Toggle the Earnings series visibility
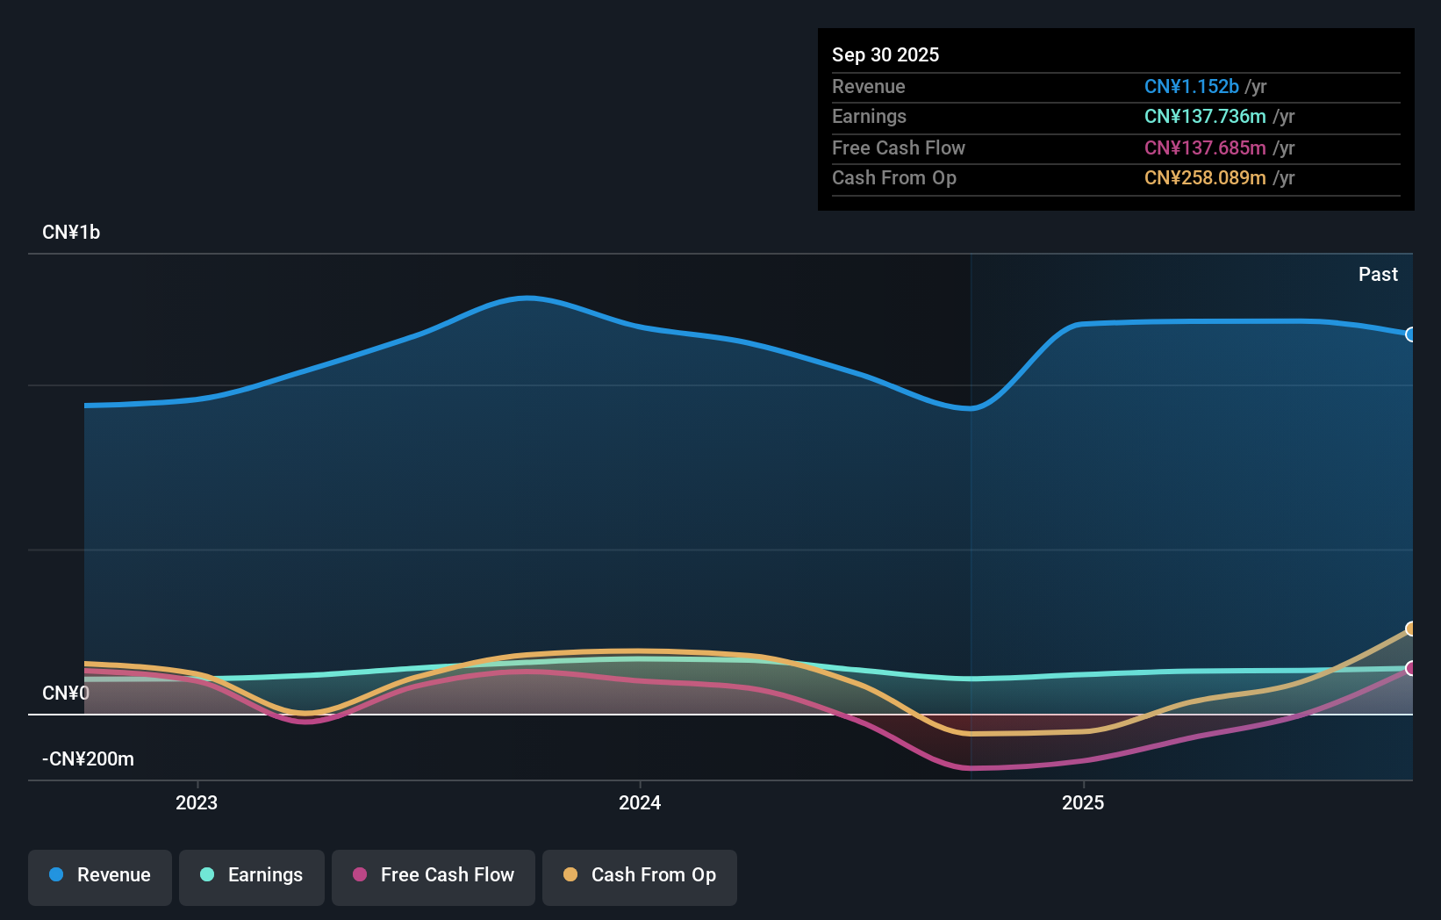The width and height of the screenshot is (1441, 920). tap(251, 875)
